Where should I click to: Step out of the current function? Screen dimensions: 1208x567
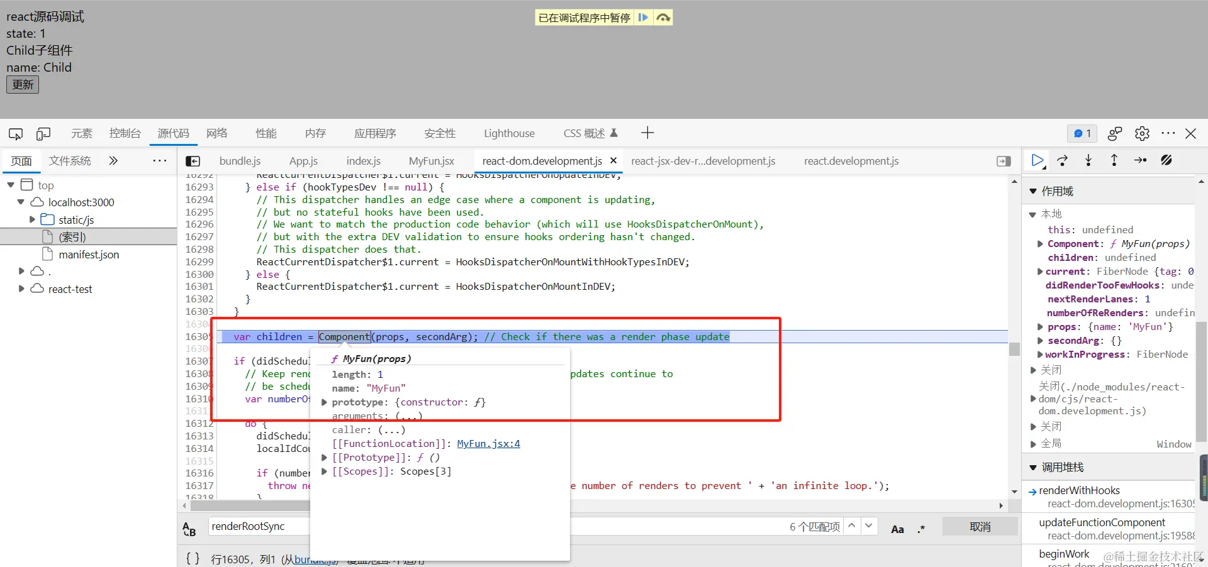pos(1114,160)
